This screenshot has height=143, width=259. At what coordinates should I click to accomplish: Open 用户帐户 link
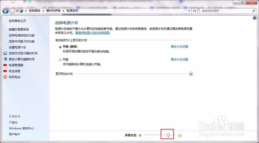point(15,134)
